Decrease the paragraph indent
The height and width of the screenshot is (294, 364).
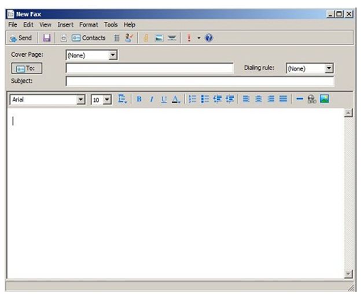pyautogui.click(x=218, y=99)
